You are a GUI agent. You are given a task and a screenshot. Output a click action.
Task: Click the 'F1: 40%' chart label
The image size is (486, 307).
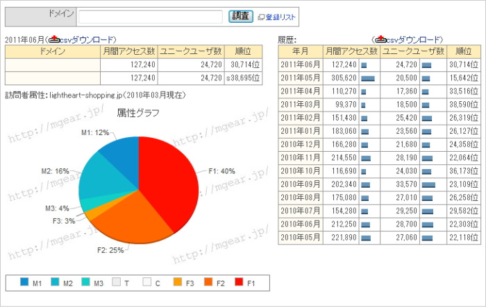[x=221, y=171]
